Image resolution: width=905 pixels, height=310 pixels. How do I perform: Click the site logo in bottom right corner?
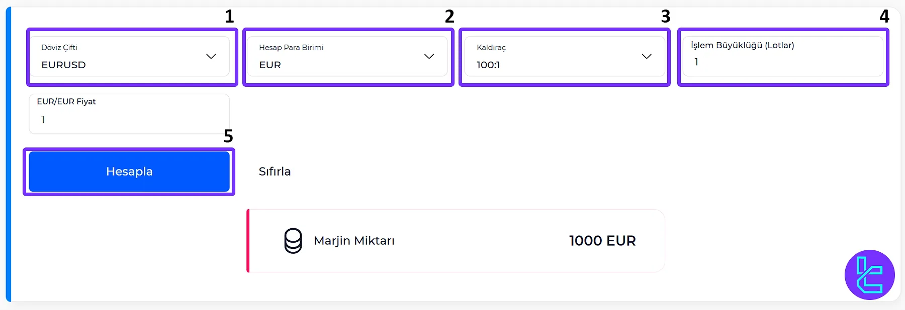coord(869,274)
